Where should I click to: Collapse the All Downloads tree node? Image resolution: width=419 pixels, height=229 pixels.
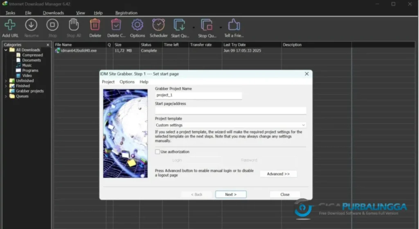click(x=6, y=50)
